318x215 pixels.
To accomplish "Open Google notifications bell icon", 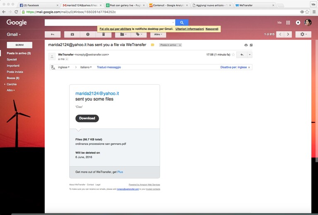I will point(298,22).
